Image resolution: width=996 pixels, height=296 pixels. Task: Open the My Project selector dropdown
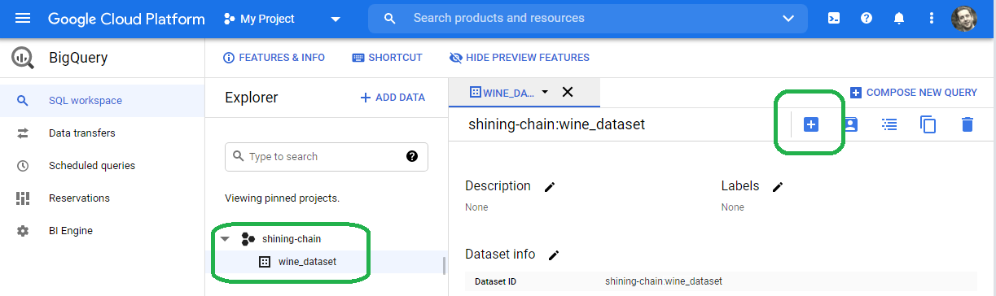[x=282, y=18]
